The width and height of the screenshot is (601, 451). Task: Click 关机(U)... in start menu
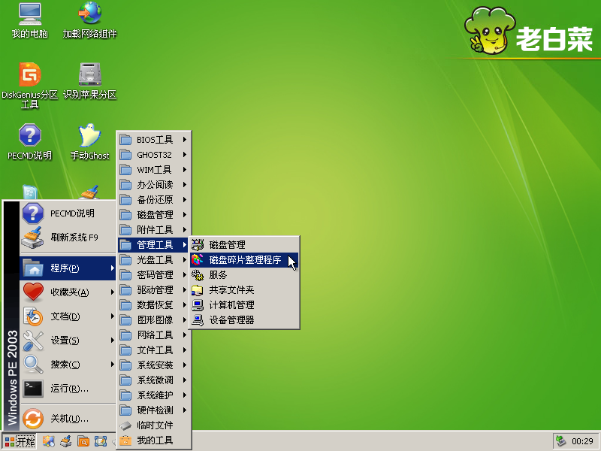68,419
